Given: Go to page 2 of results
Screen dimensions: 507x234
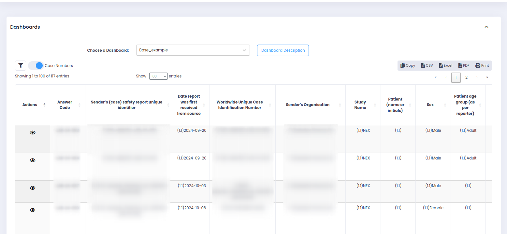Looking at the screenshot, I should tap(466, 77).
